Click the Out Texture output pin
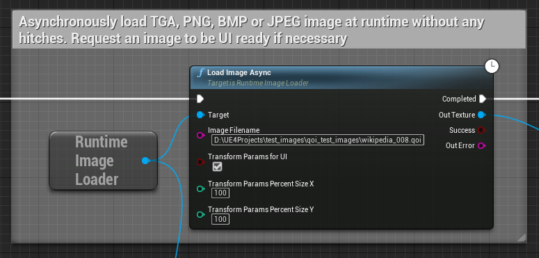The width and height of the screenshot is (539, 258). tap(481, 115)
